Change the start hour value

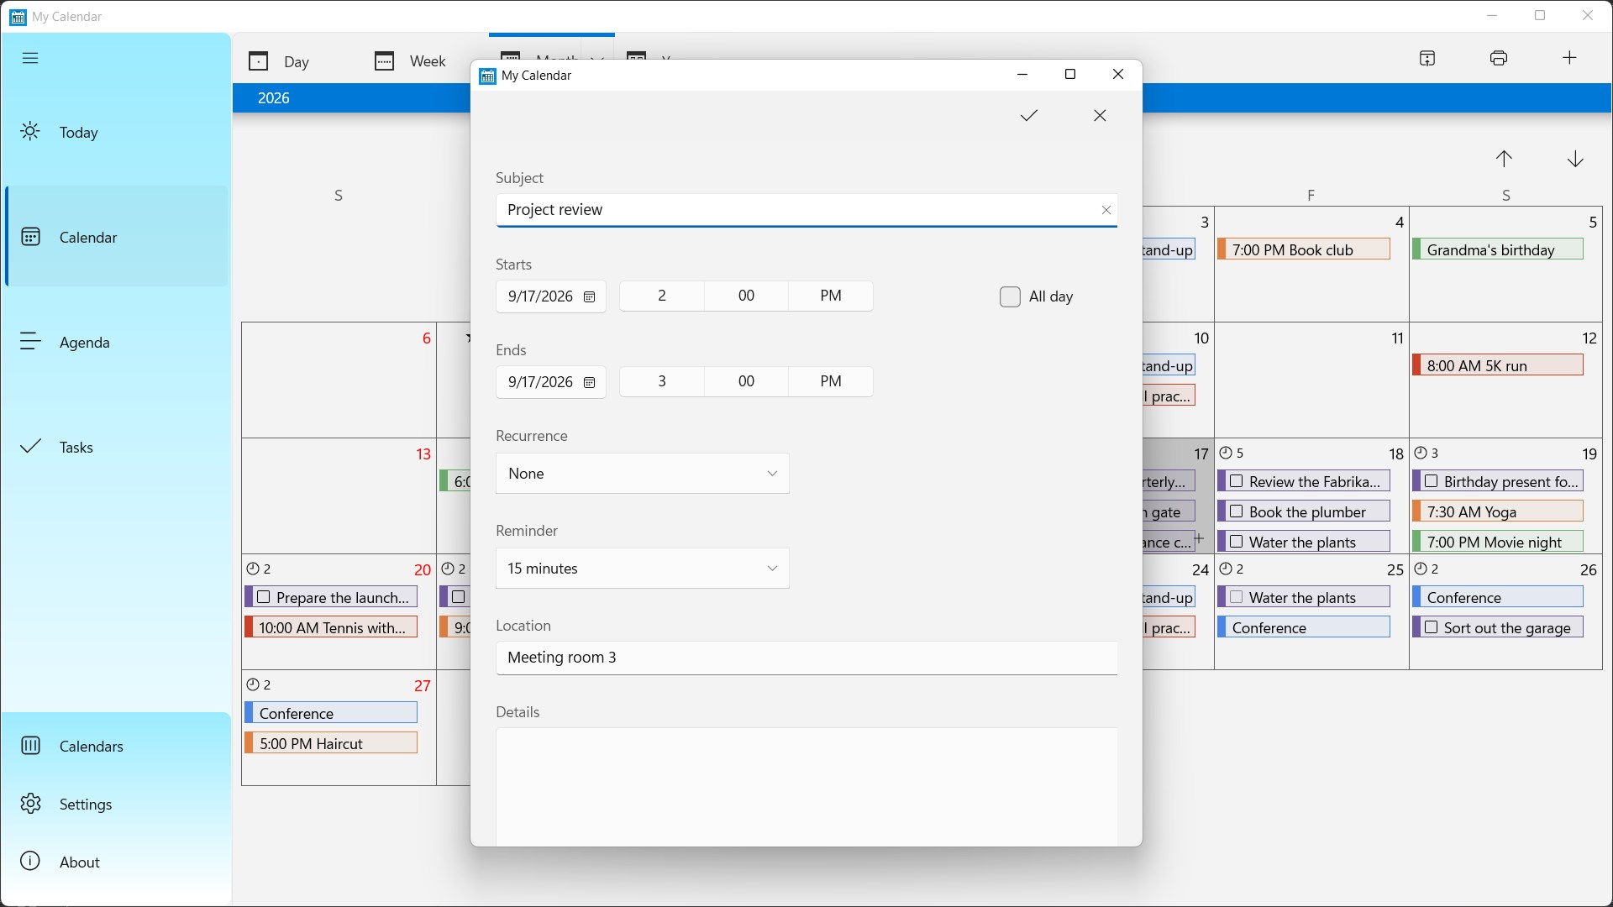(x=662, y=296)
